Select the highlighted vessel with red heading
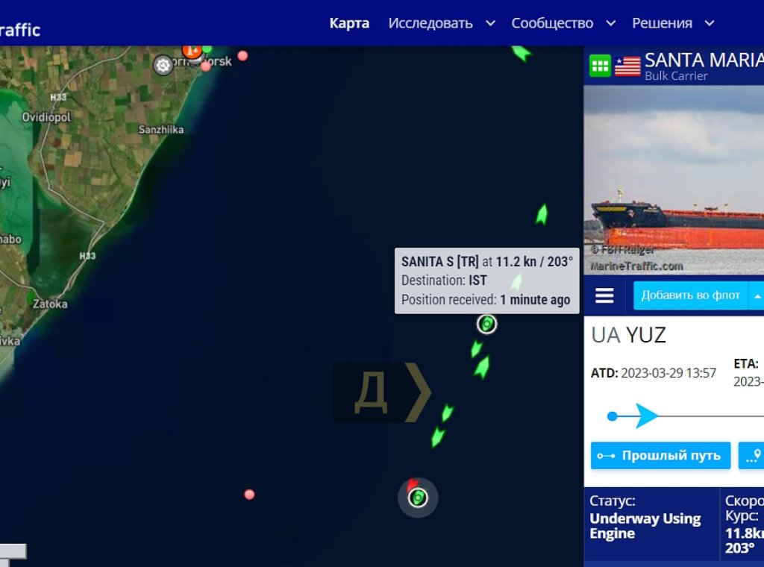 418,498
